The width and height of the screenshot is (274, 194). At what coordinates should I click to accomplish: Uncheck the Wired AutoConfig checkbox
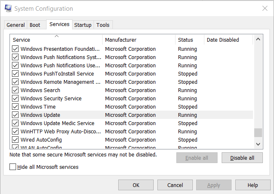[x=15, y=140]
